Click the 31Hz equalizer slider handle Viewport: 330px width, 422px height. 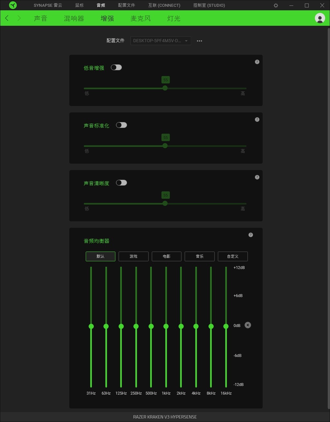91,326
